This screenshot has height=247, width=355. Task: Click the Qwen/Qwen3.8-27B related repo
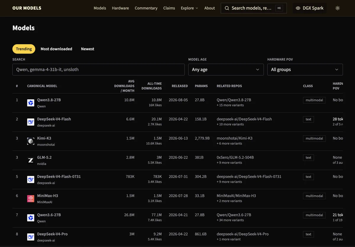234,100
